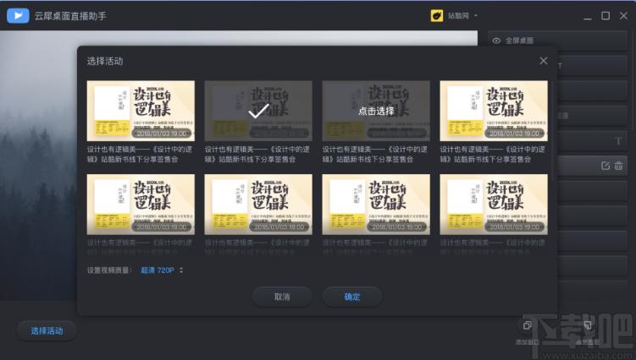The height and width of the screenshot is (360, 636).
Task: Click the 站酷网 account avatar icon
Action: (437, 15)
